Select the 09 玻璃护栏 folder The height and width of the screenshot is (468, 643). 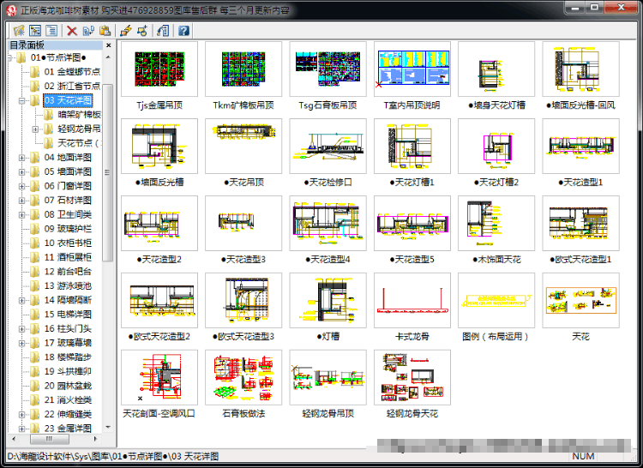point(68,229)
